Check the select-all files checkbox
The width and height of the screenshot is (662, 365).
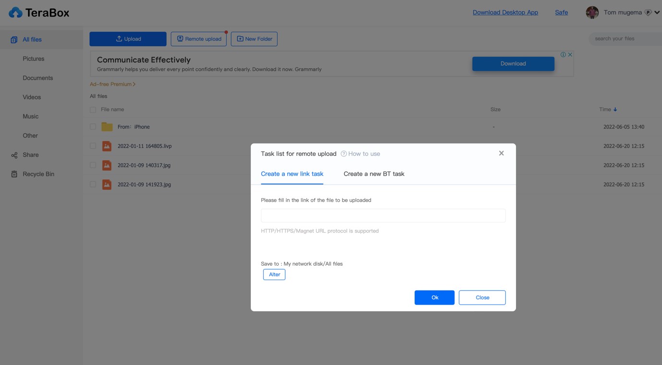pyautogui.click(x=93, y=109)
